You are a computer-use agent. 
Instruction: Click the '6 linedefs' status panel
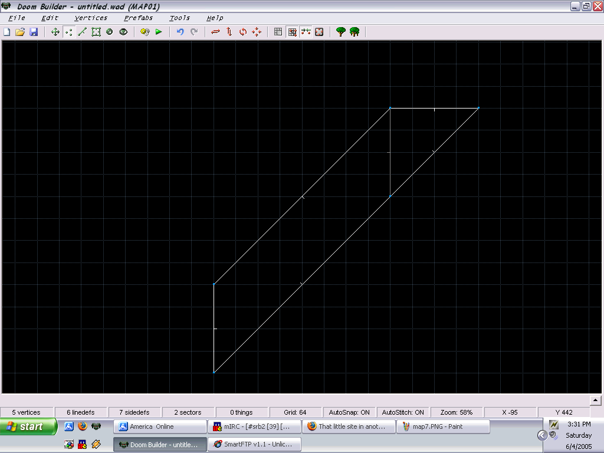pos(80,412)
